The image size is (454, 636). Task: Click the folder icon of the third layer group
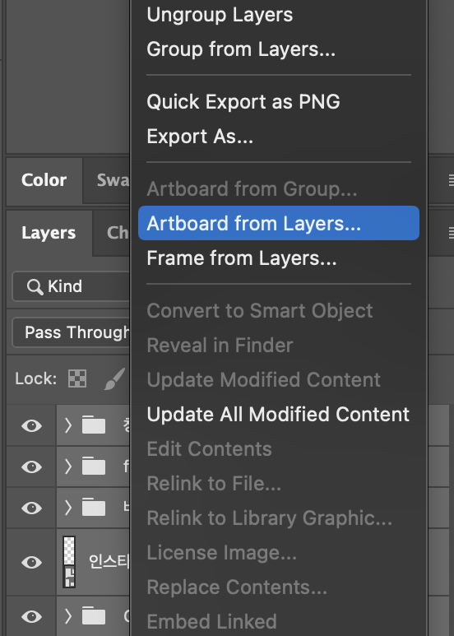coord(94,508)
